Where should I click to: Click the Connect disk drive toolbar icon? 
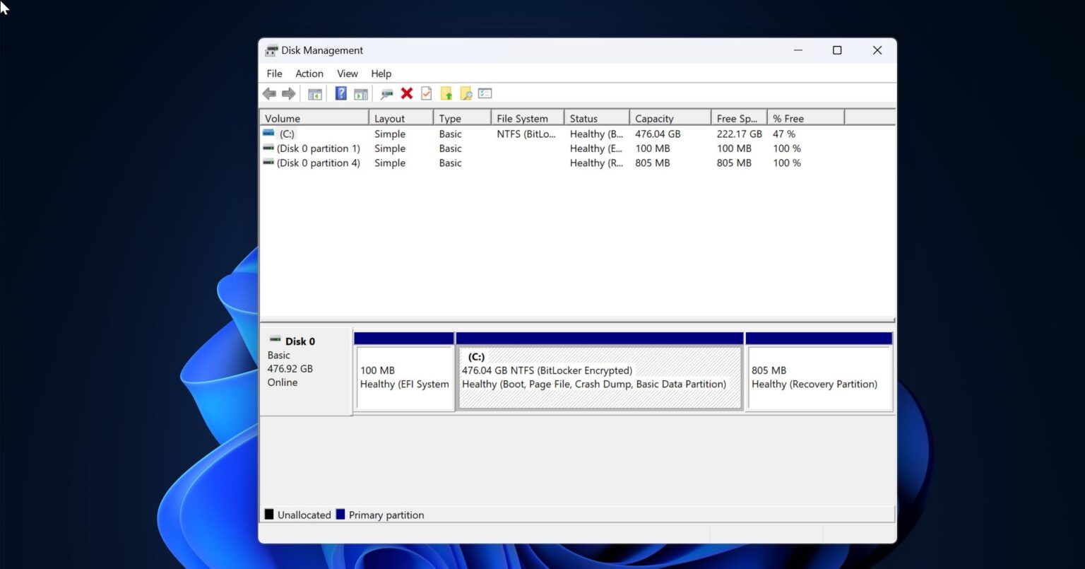(386, 93)
